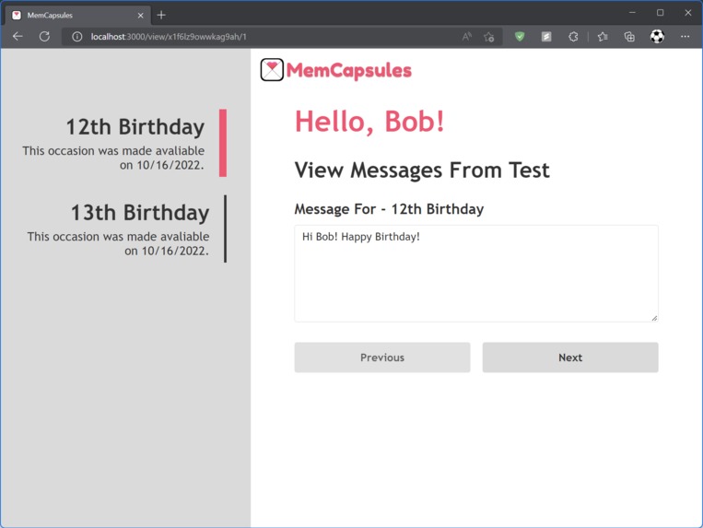Click the Previous button
This screenshot has width=703, height=528.
tap(382, 358)
